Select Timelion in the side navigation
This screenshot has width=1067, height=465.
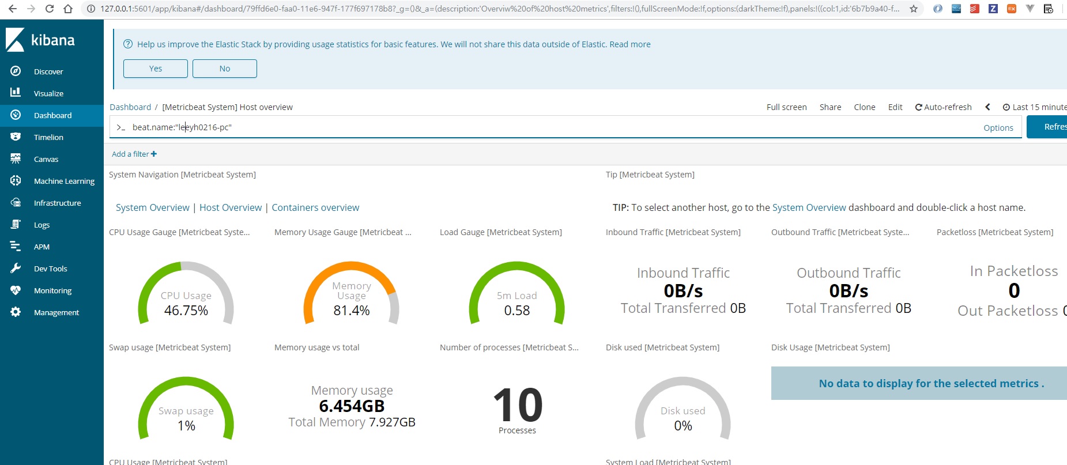48,137
